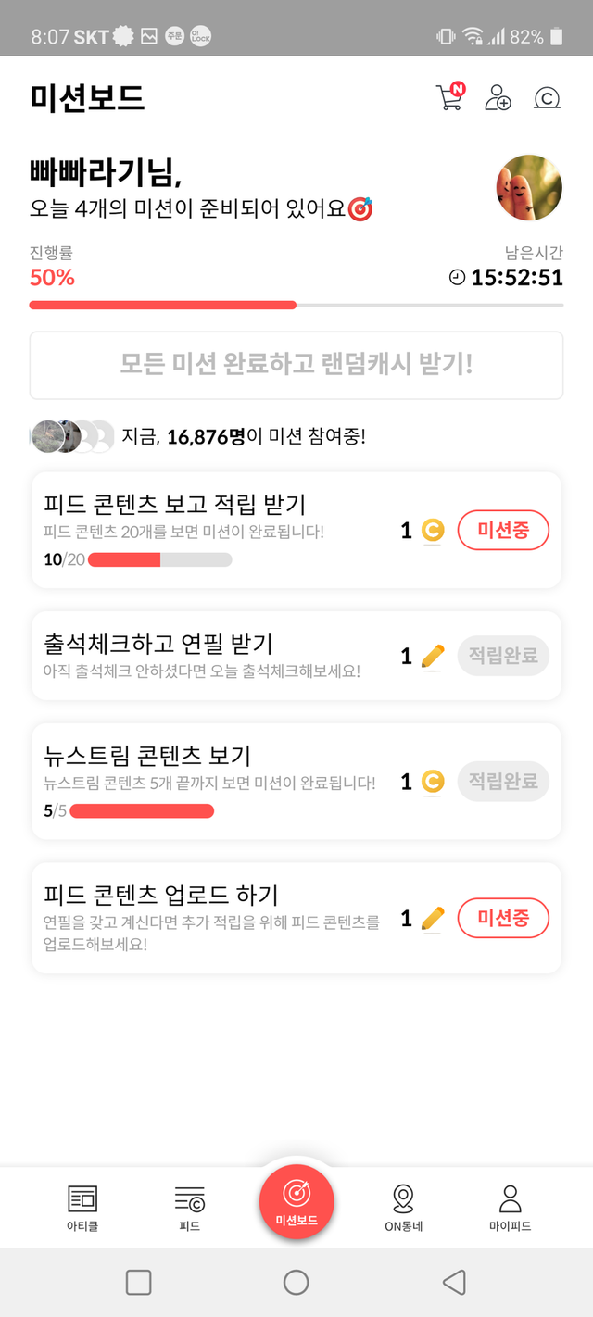Open the shopping cart icon
The height and width of the screenshot is (1317, 593).
[x=449, y=97]
